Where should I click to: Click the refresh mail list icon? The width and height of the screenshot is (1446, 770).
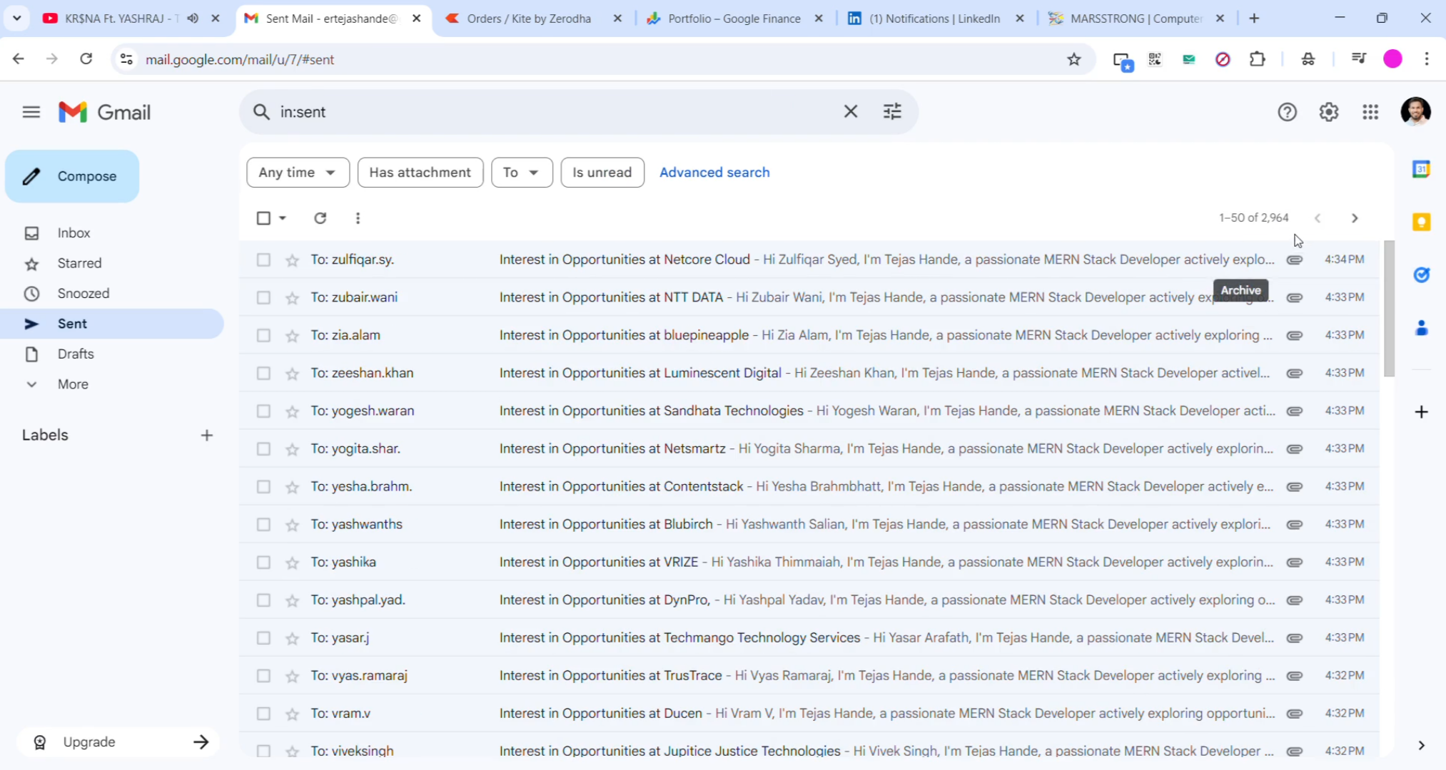[x=320, y=218]
